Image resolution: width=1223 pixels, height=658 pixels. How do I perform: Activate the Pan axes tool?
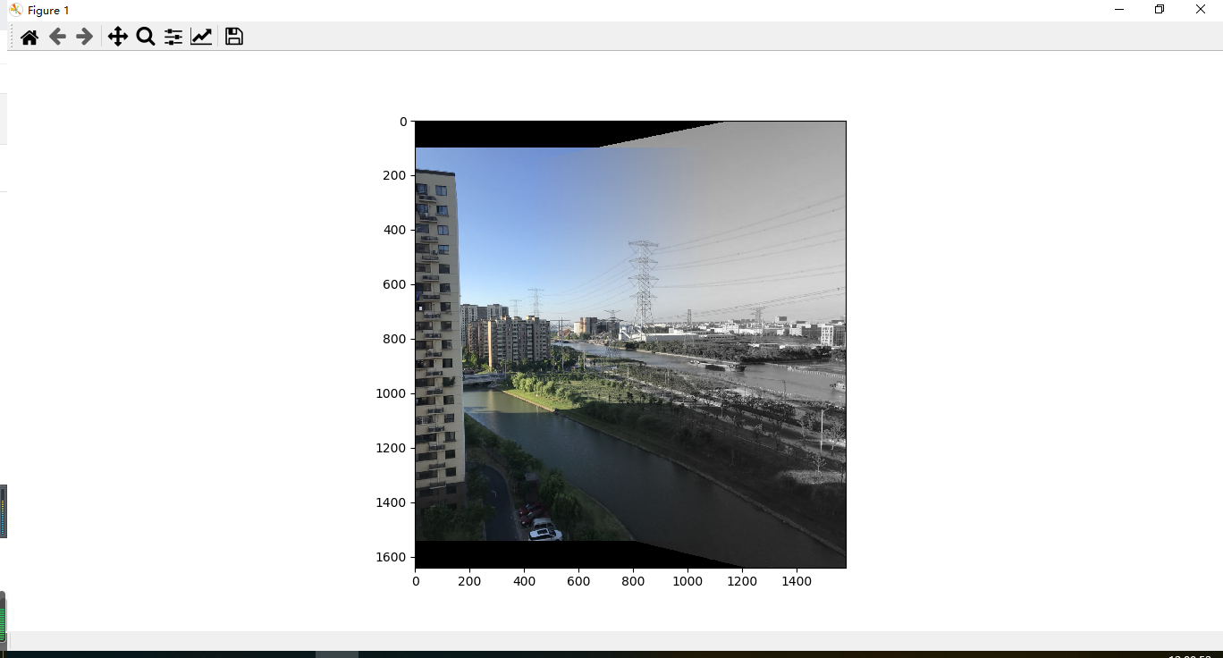(117, 37)
